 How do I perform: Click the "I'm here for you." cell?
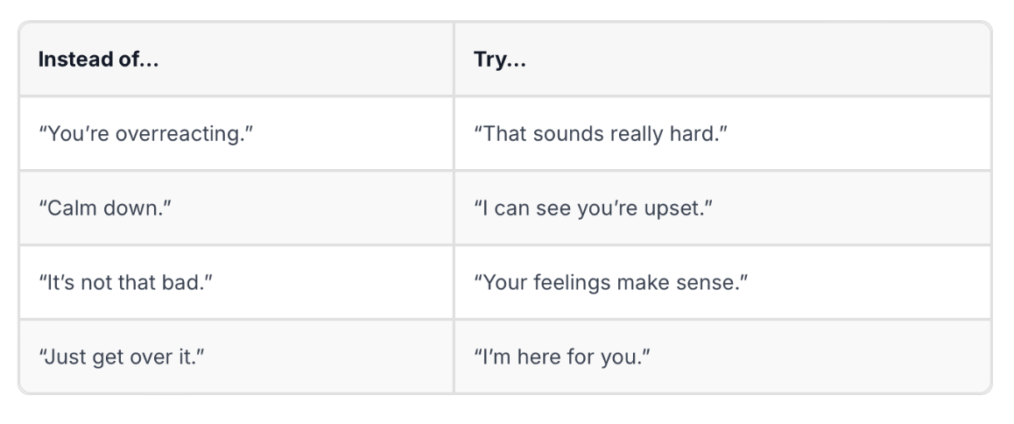coord(722,356)
